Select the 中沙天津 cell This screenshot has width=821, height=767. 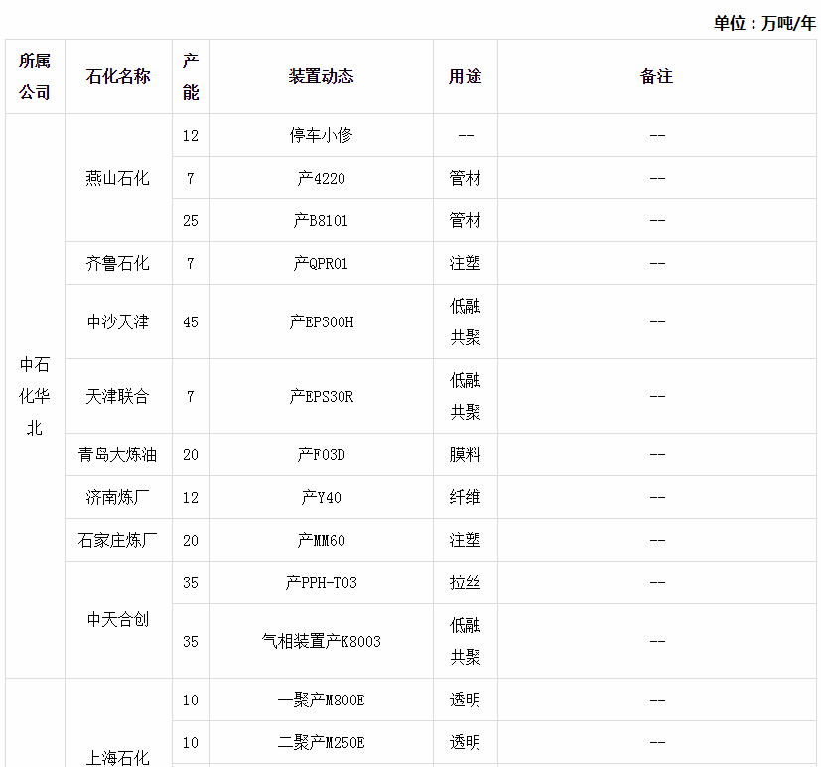click(x=118, y=321)
